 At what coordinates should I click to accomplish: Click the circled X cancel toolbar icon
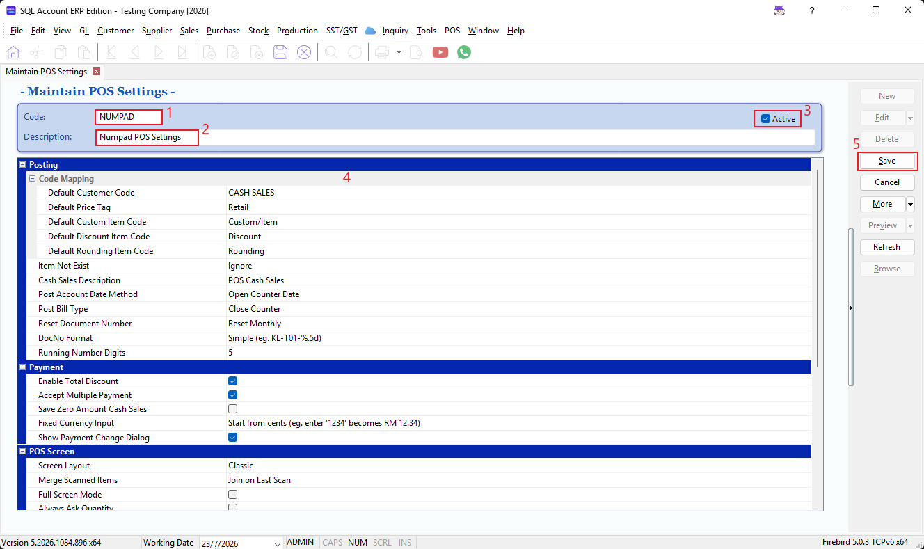point(304,52)
